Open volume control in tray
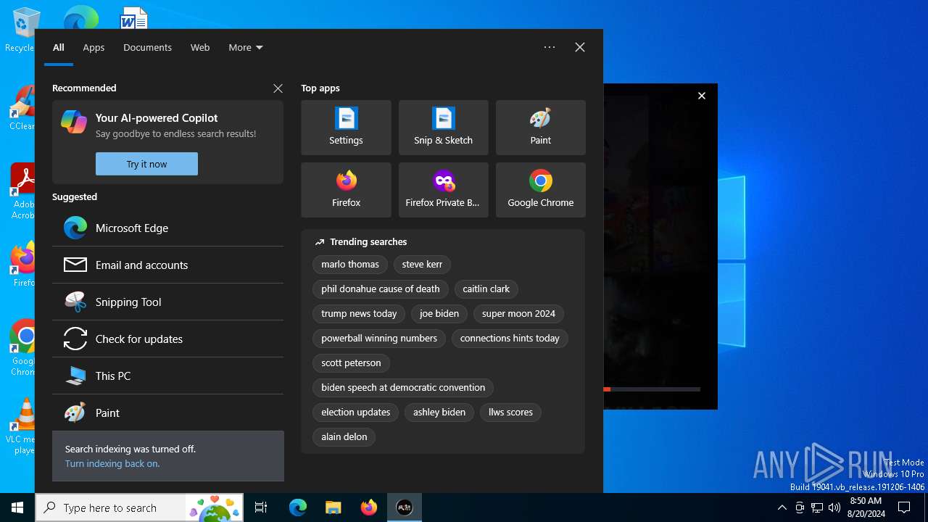Viewport: 928px width, 522px height. tap(834, 507)
